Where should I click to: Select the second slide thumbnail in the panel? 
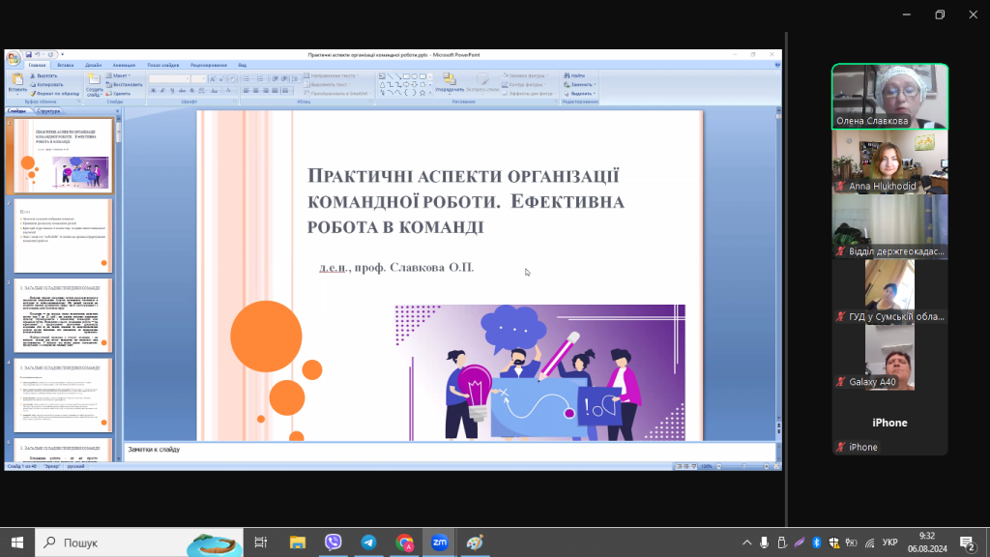pos(63,235)
